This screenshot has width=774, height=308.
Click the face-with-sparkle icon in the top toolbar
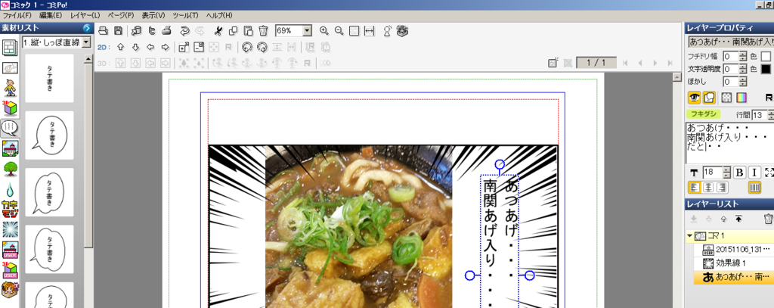(404, 31)
